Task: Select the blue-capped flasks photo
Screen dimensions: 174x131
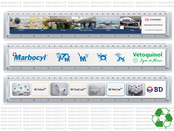Action: 21,89
